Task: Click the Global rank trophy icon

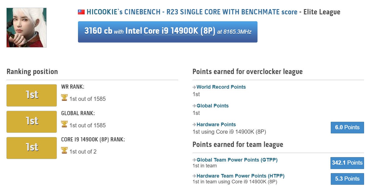Action: click(x=64, y=124)
